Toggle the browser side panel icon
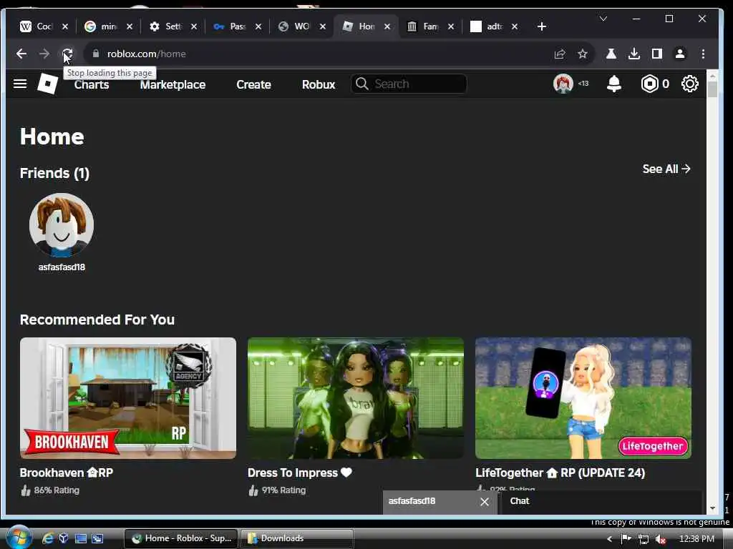The image size is (733, 549). click(x=657, y=54)
